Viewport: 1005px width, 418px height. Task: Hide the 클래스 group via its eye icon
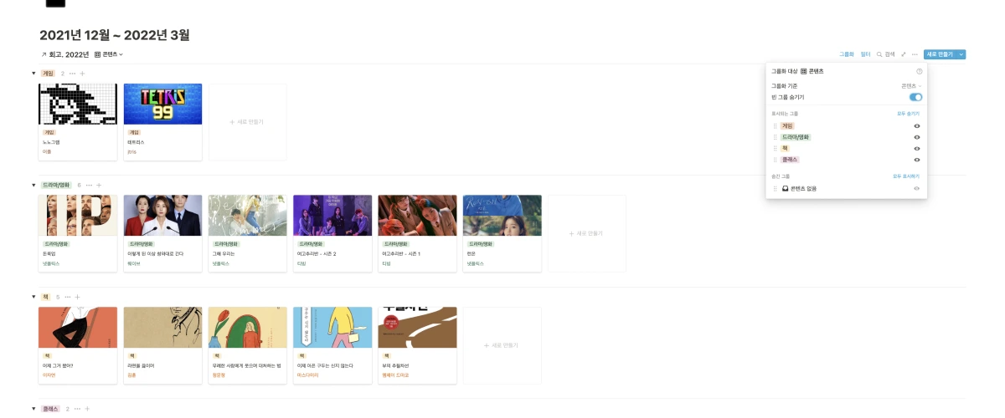(x=917, y=160)
